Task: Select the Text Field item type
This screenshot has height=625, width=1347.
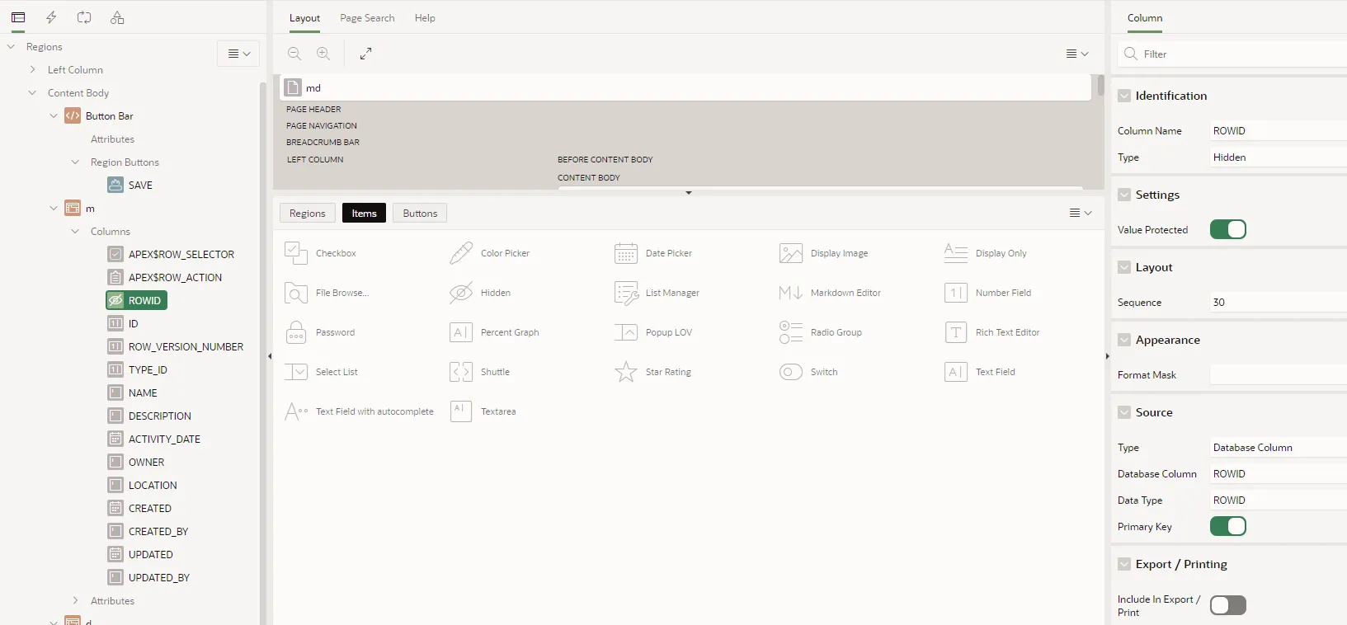Action: (x=980, y=372)
